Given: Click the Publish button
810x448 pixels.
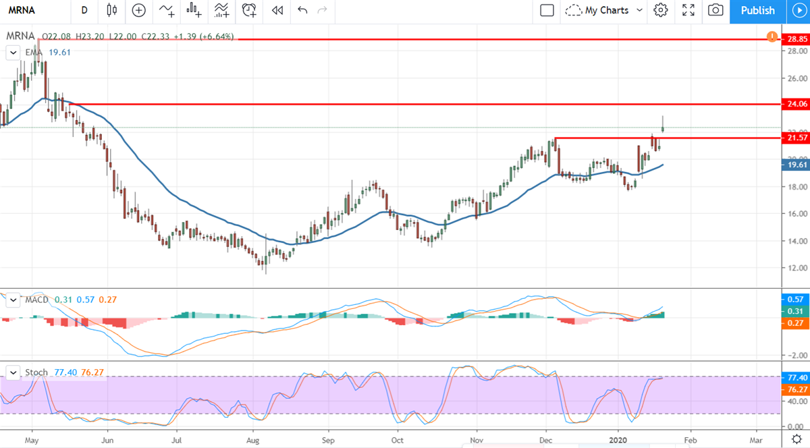Looking at the screenshot, I should 757,10.
